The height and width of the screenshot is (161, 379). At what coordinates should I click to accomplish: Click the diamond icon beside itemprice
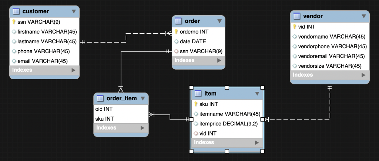[196, 124]
